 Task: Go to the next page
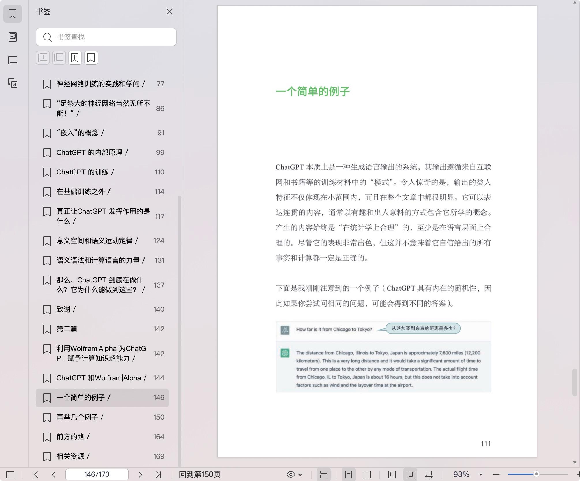coord(140,474)
